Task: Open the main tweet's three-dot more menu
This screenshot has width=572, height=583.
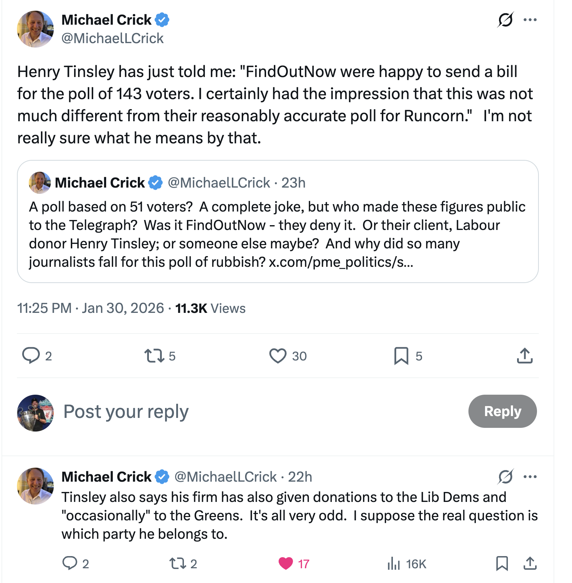Action: (x=530, y=20)
